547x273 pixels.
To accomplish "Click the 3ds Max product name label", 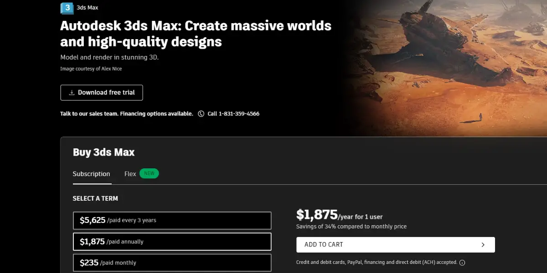I will 88,8.
